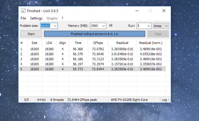Click the 8 threads status entry
The height and width of the screenshot is (121, 199).
pos(57,100)
